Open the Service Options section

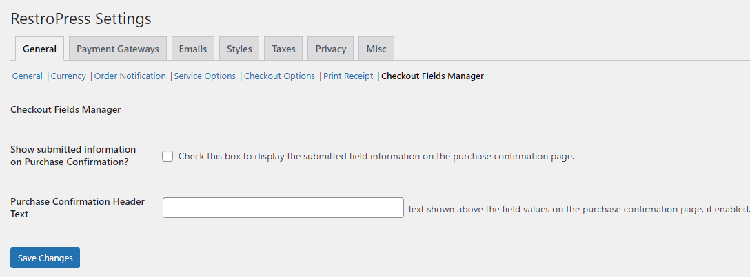coord(205,76)
